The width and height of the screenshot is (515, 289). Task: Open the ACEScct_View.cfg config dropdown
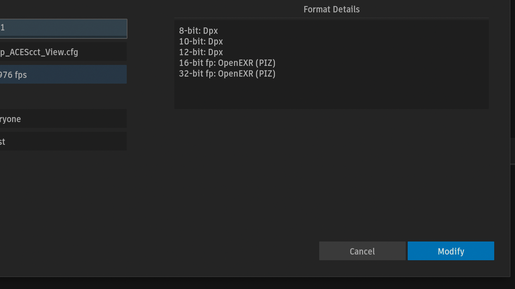[x=63, y=52]
